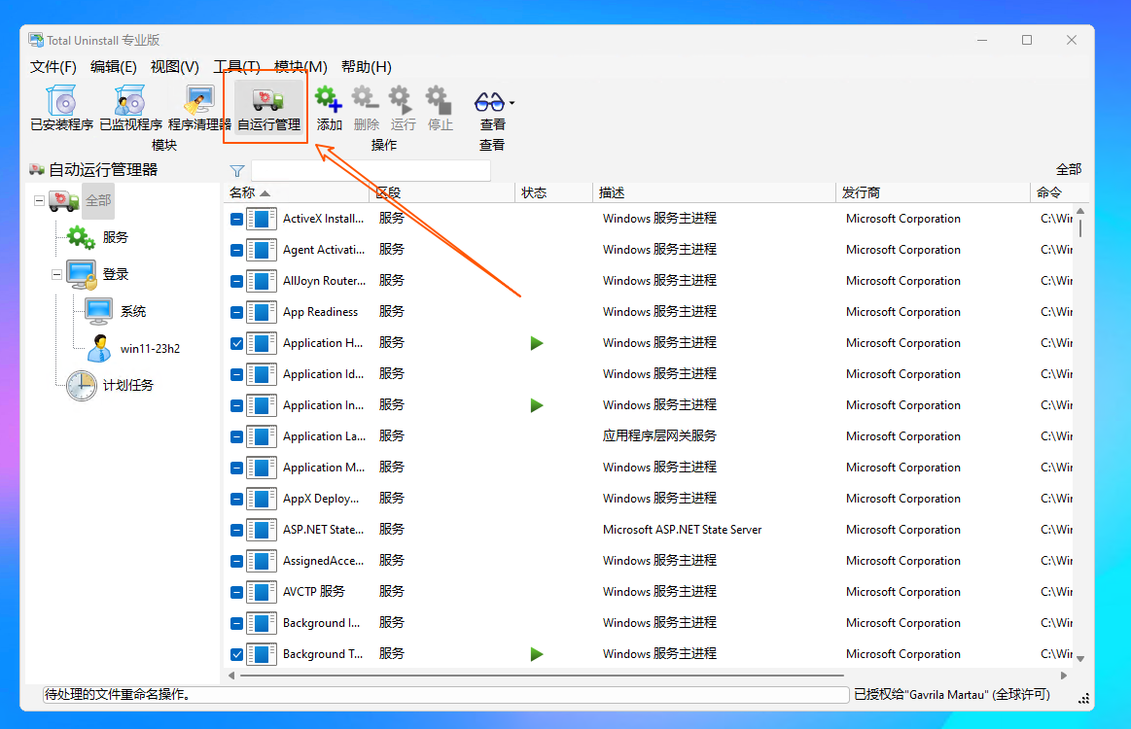Sort by 描述 column header
Screen dimensions: 1131x729
point(714,192)
